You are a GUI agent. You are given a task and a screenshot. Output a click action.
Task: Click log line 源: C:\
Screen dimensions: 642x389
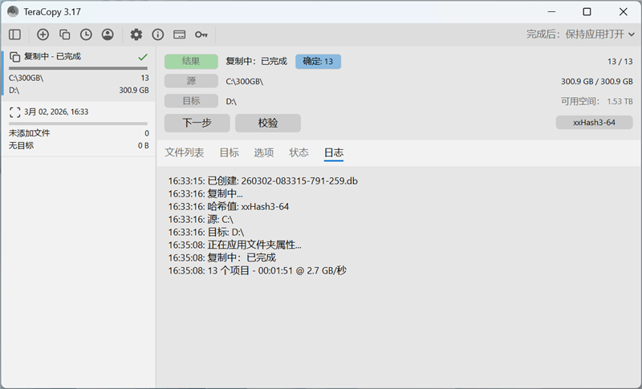point(201,219)
